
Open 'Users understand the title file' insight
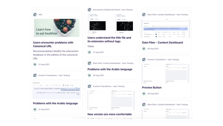[x=109, y=39]
